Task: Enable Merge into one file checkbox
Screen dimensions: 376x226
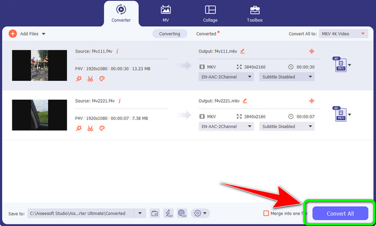Action: pyautogui.click(x=266, y=213)
